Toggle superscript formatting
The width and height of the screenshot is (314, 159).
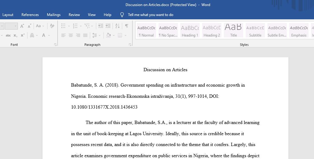point(22,35)
